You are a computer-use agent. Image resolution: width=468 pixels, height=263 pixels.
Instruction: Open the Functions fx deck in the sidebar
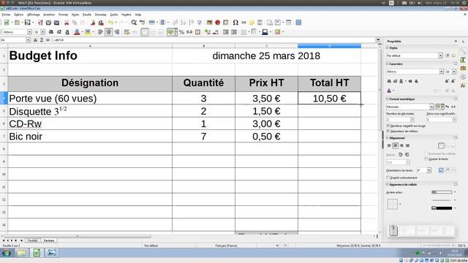pyautogui.click(x=463, y=85)
